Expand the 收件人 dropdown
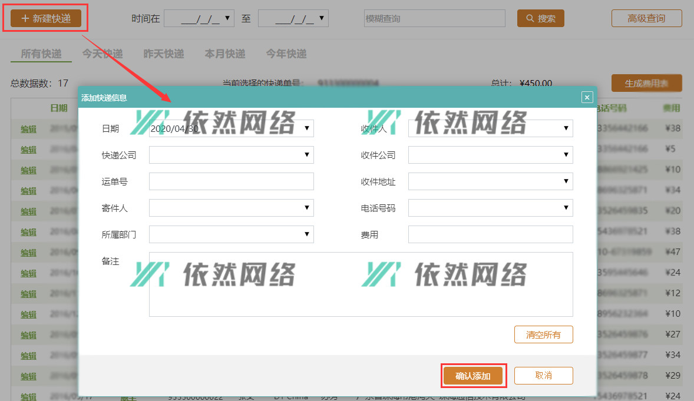The image size is (694, 401). [x=566, y=128]
